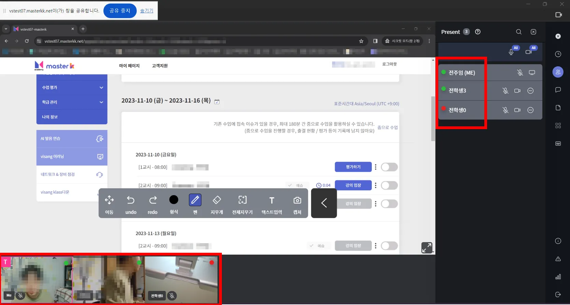Open the 고객지원 menu
This screenshot has width=570, height=305.
160,66
